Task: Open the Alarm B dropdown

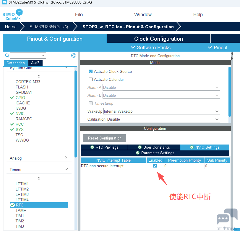Action: 161,95
